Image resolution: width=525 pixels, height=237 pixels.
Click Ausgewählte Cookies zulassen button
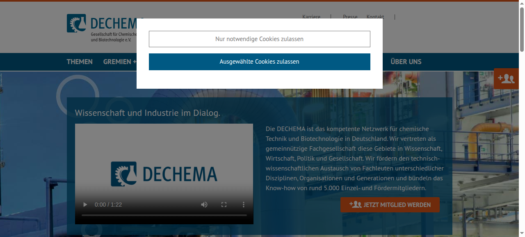259,62
